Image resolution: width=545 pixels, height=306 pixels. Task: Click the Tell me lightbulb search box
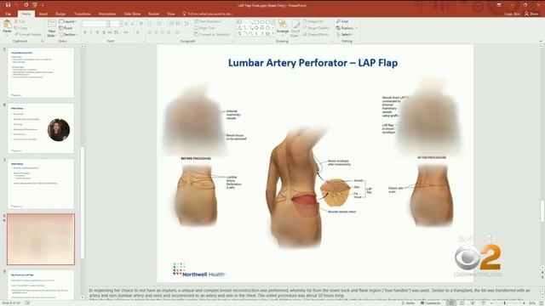click(x=208, y=14)
